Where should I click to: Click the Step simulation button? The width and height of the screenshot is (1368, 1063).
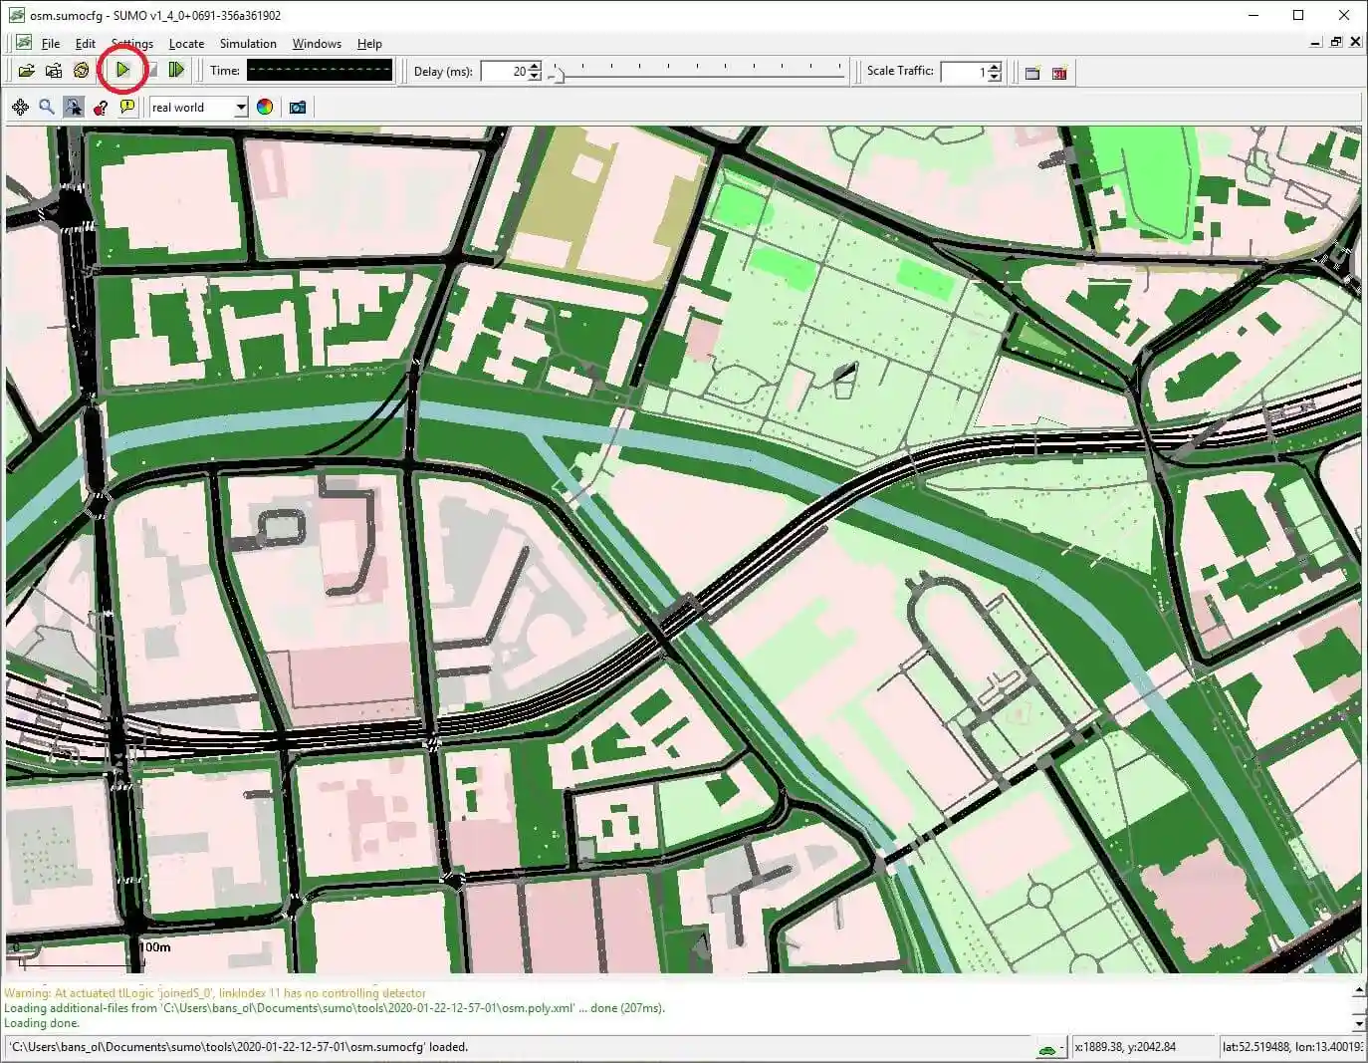(176, 71)
